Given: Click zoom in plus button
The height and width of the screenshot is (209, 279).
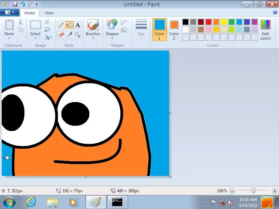Looking at the screenshot, I should [275, 191].
